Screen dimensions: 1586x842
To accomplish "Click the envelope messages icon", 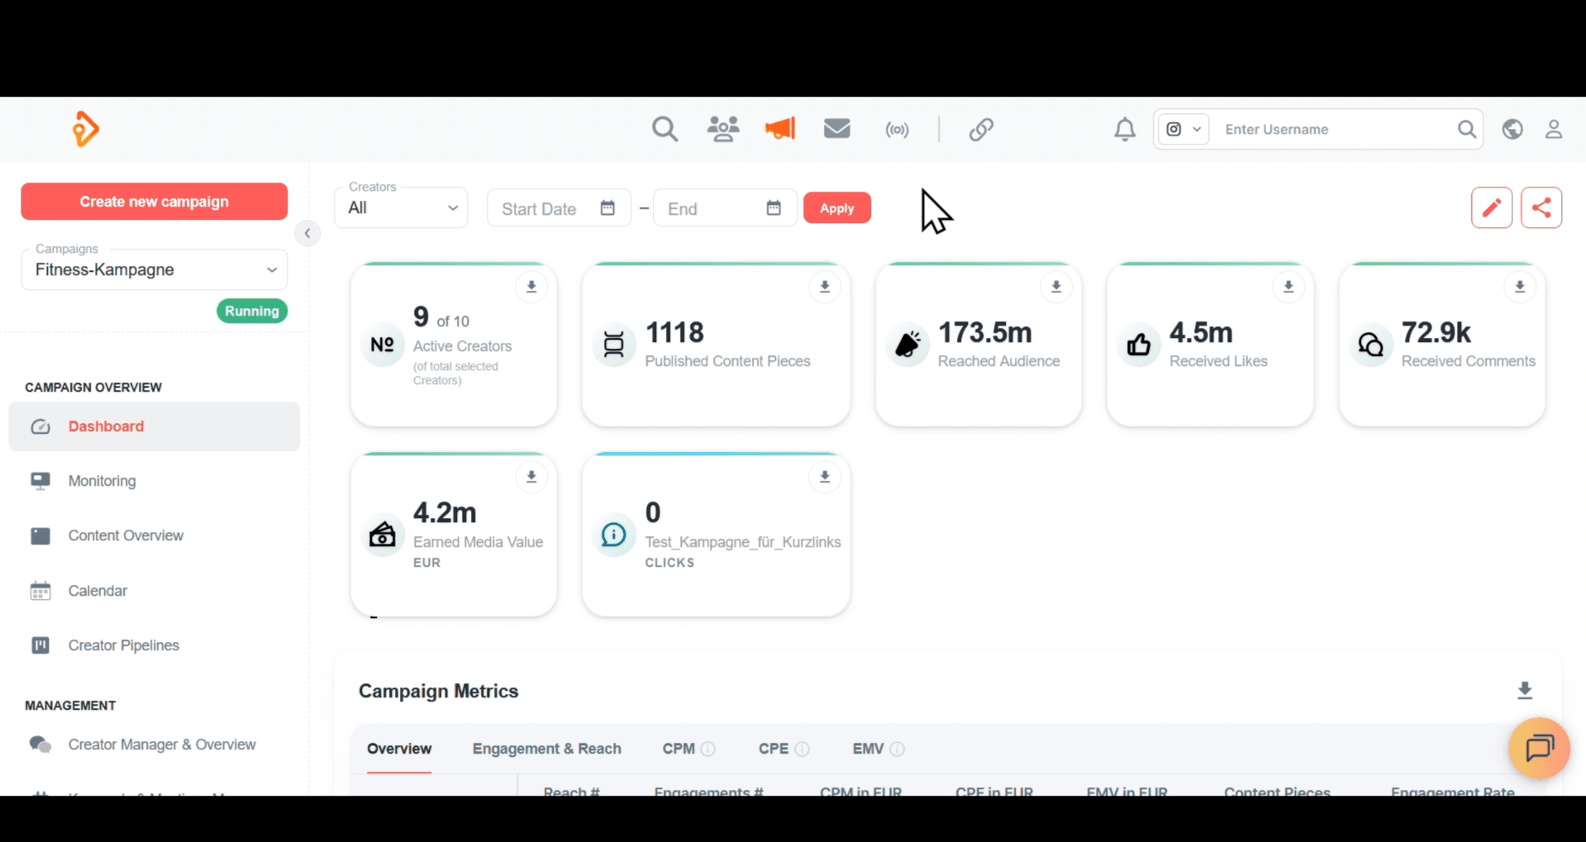I will point(836,129).
